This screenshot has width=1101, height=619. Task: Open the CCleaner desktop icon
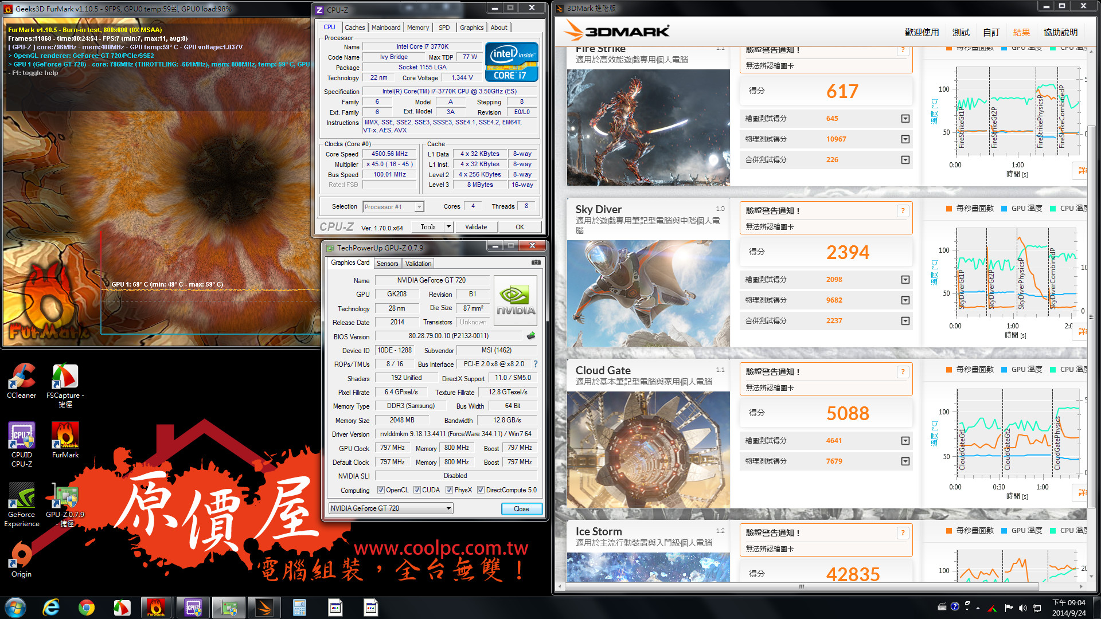[x=21, y=380]
